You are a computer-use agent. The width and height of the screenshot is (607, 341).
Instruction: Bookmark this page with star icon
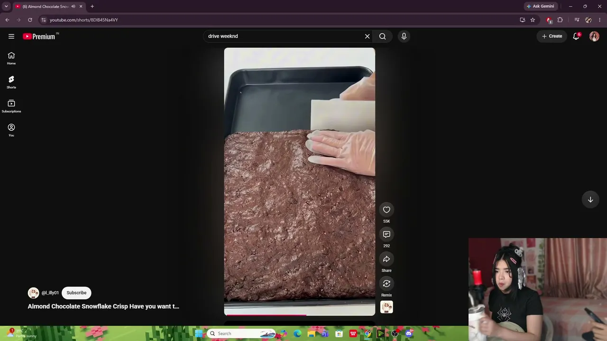[533, 20]
